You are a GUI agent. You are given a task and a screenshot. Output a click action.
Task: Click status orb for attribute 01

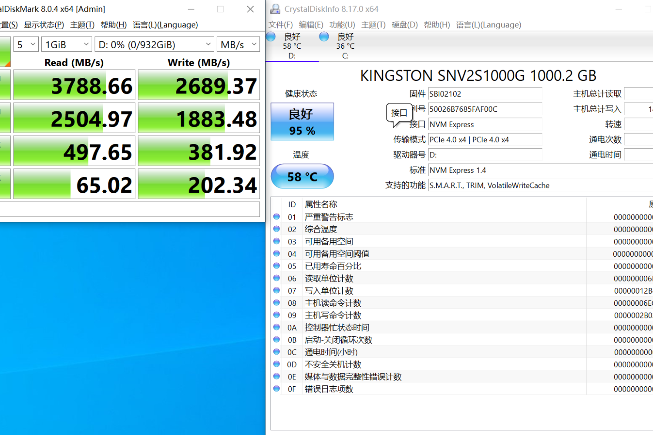[x=276, y=217]
